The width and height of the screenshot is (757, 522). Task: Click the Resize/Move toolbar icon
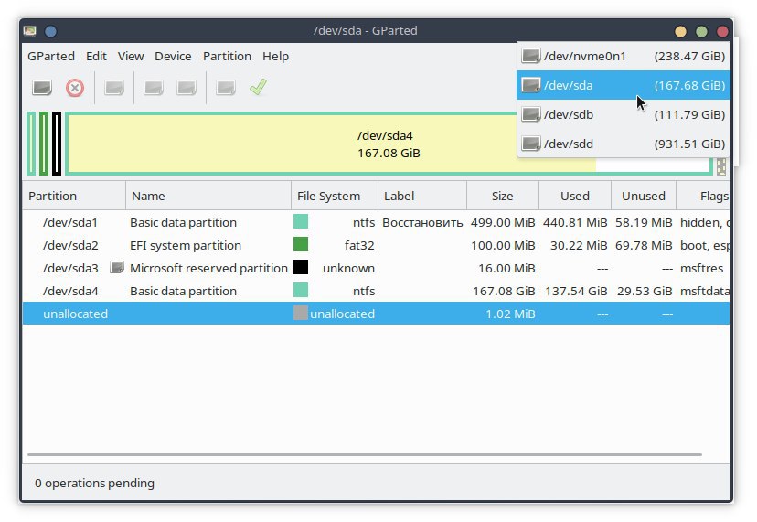point(114,88)
